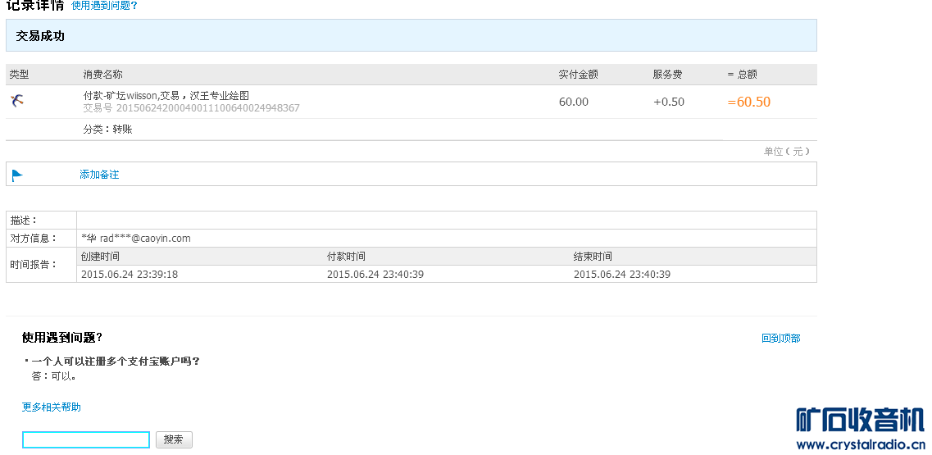Click the 记录详情 page heading
The width and height of the screenshot is (932, 455).
[x=35, y=6]
